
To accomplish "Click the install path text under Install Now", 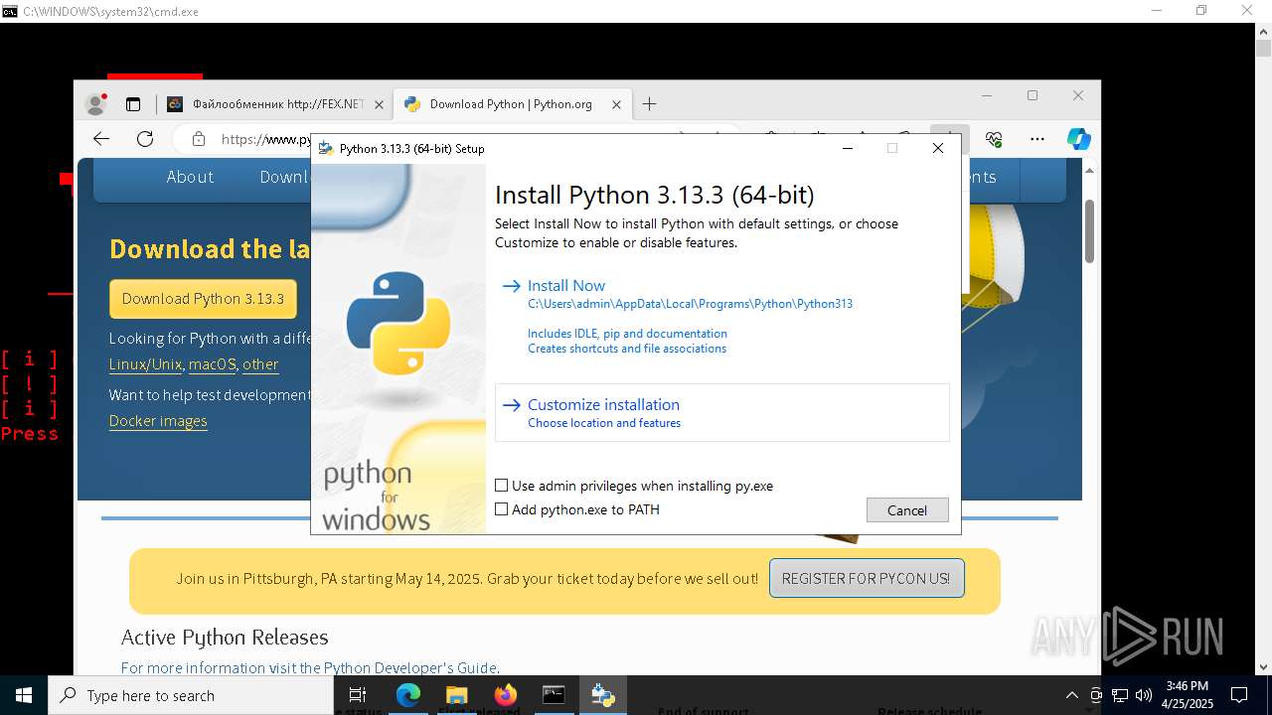I will pyautogui.click(x=690, y=304).
